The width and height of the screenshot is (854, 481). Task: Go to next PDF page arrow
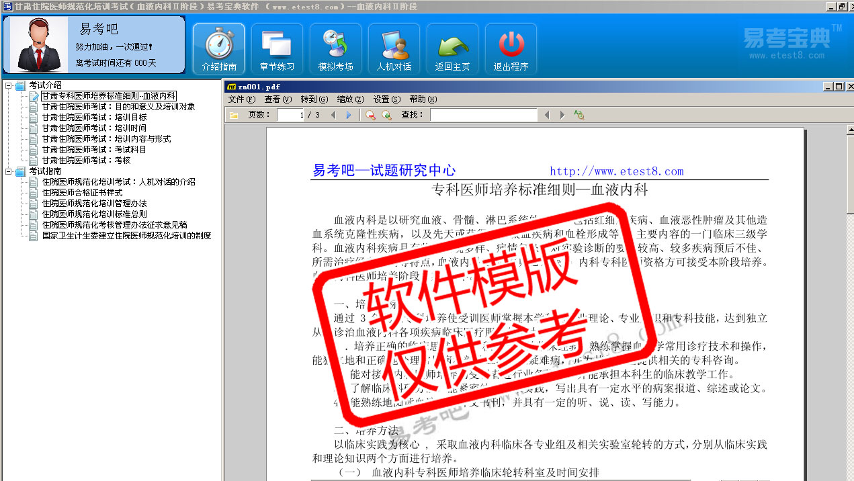click(348, 115)
